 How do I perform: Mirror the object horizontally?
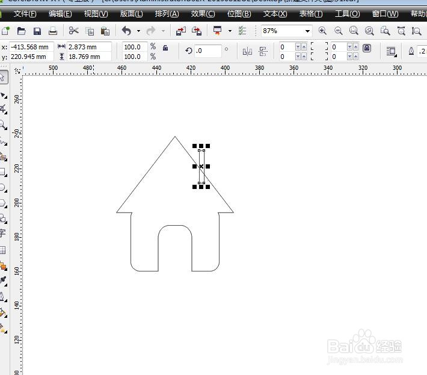(x=247, y=51)
